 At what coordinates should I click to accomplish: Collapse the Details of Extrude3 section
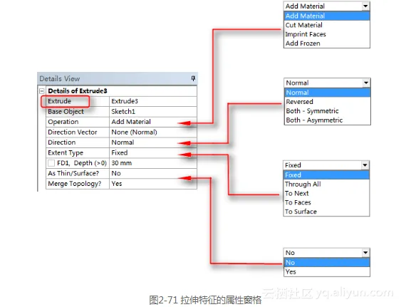[42, 91]
